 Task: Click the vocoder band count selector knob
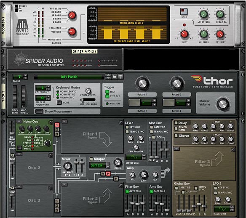tap(72, 15)
